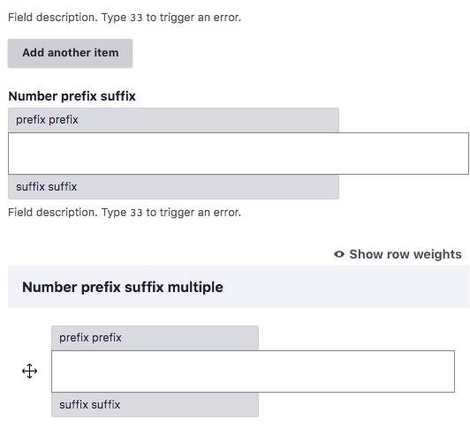
Task: Click the Add another item button
Action: pyautogui.click(x=70, y=53)
